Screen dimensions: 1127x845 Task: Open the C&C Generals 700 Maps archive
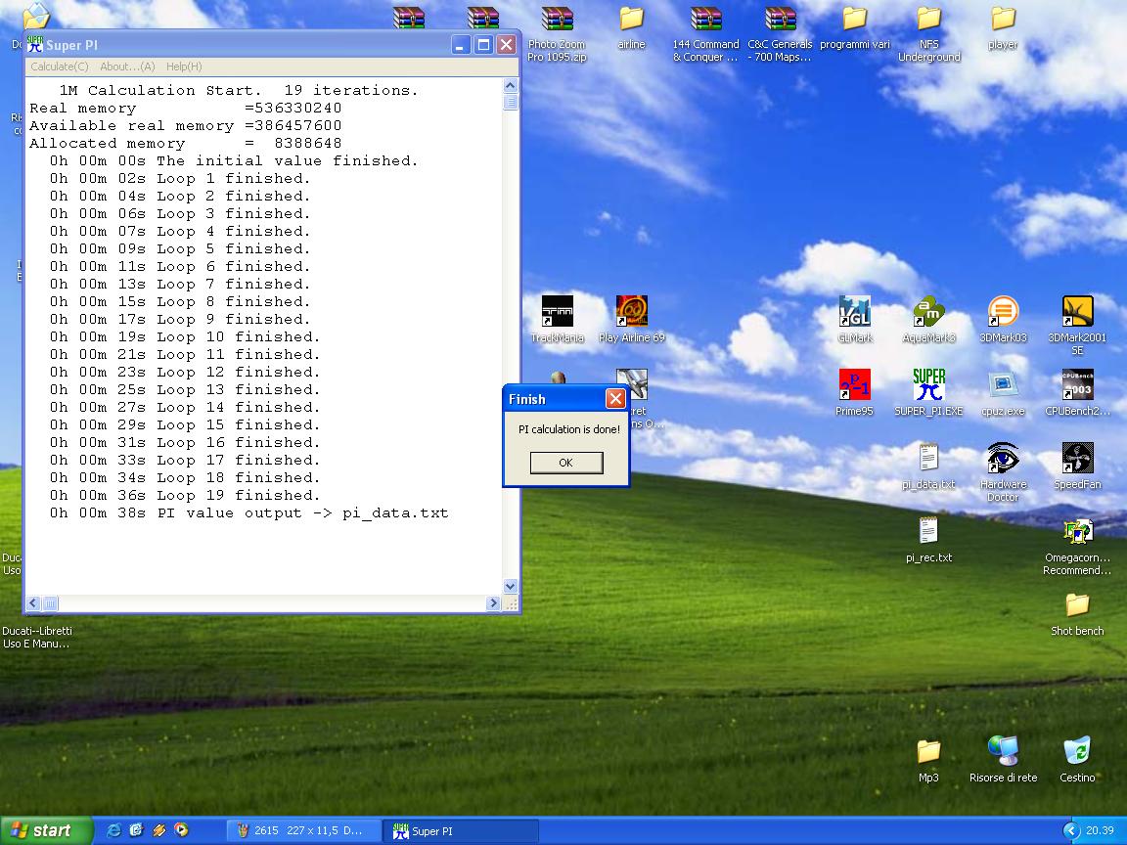coord(780,33)
